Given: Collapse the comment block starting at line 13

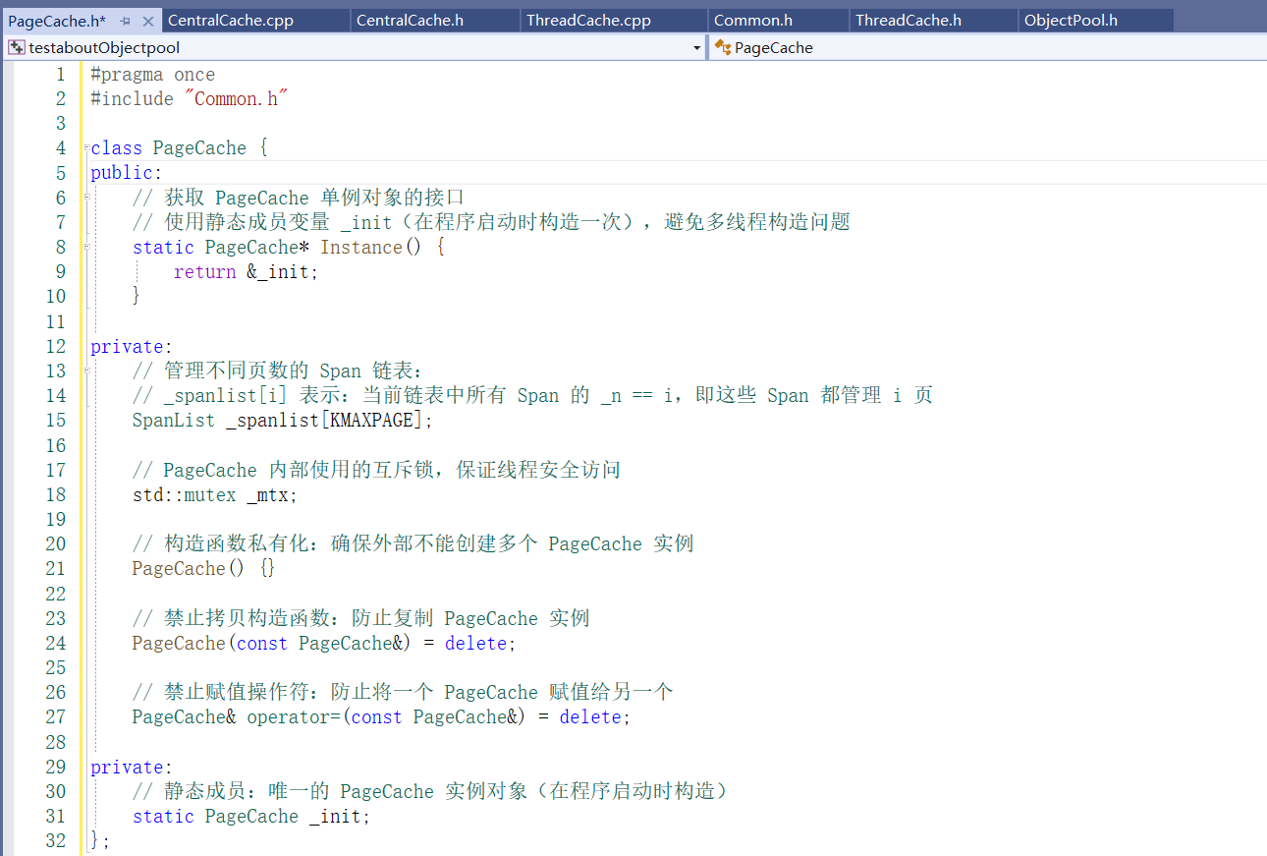Looking at the screenshot, I should click(86, 371).
